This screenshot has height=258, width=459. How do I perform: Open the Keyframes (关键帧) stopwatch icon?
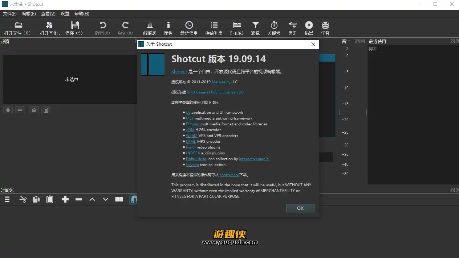(x=274, y=25)
